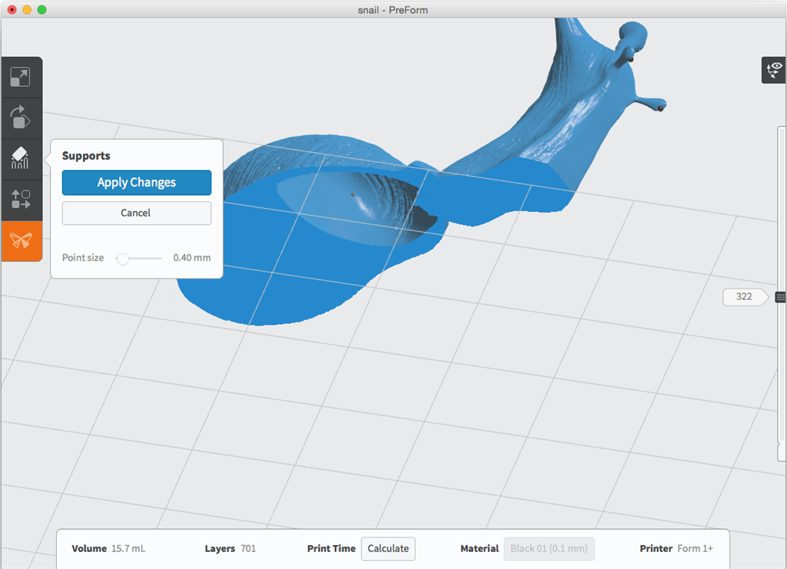The height and width of the screenshot is (569, 787).
Task: Click the 322 layer number label
Action: [744, 296]
